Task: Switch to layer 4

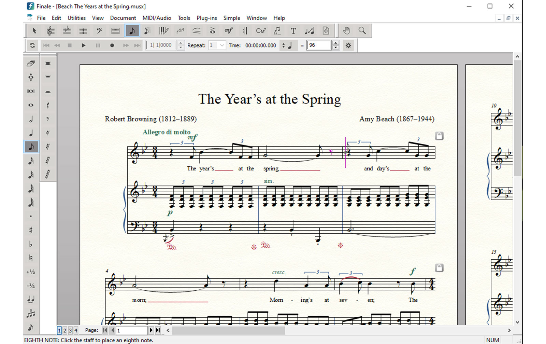Action: (76, 330)
